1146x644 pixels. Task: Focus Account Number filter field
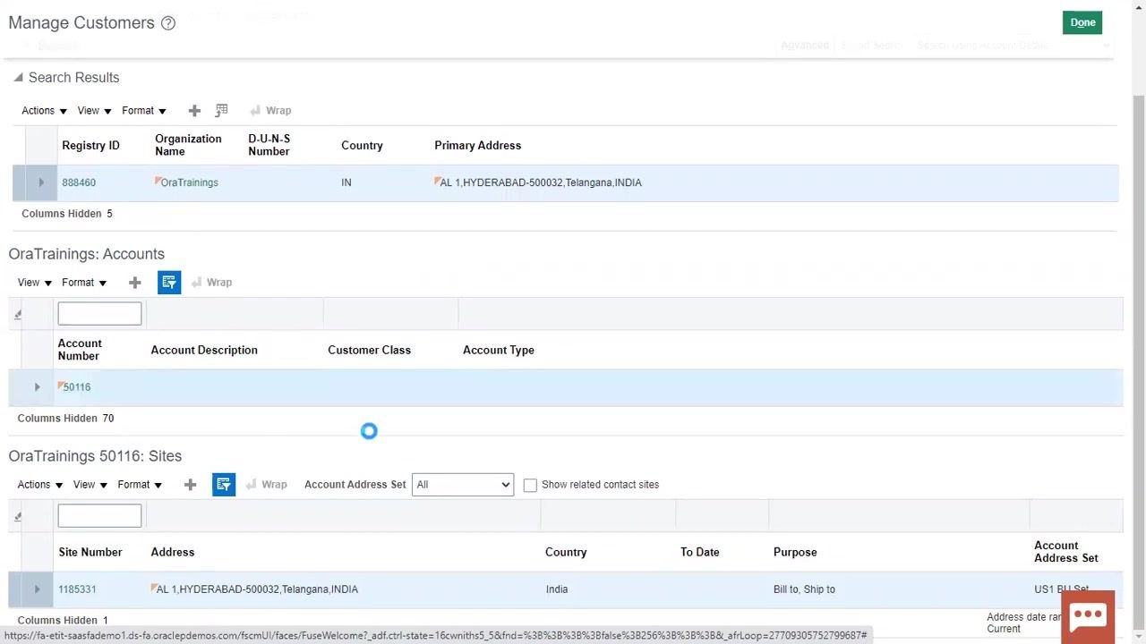99,313
